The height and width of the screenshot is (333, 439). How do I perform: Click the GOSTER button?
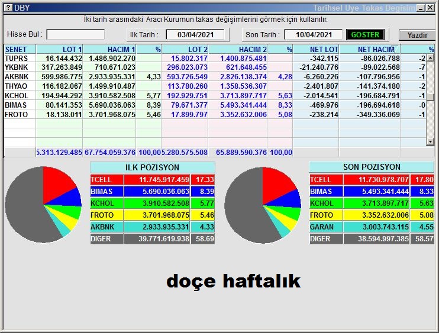click(x=365, y=35)
